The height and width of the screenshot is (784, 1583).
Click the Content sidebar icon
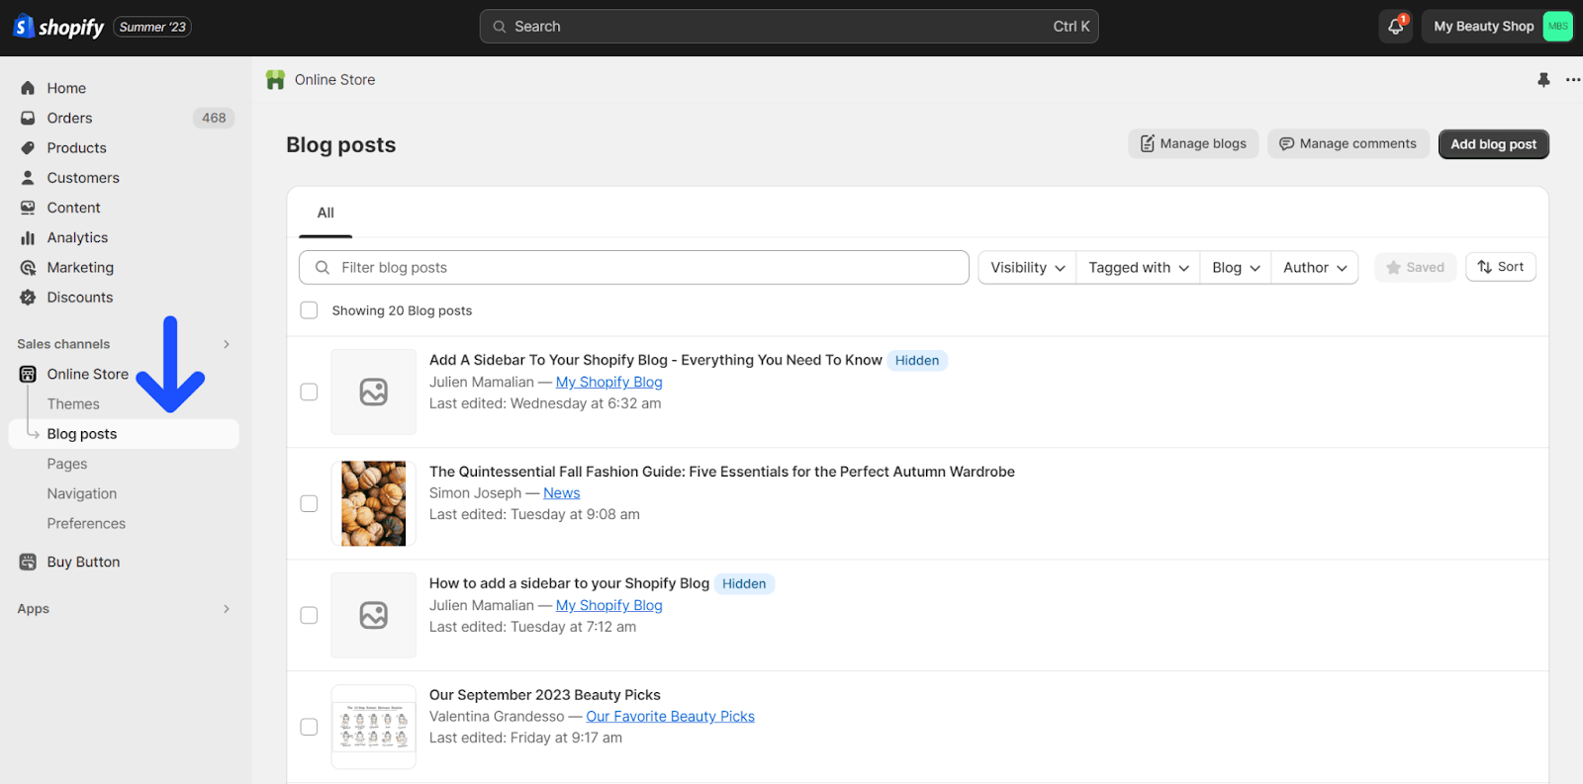(x=28, y=208)
